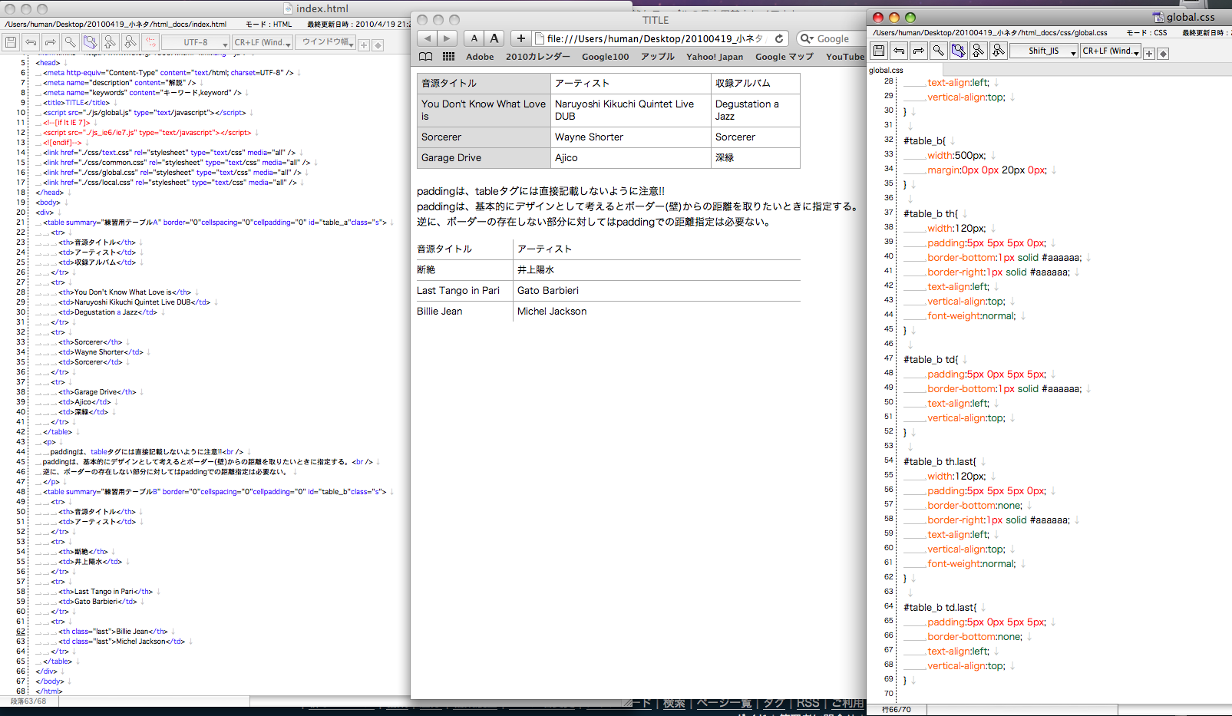
Task: Click add bookmark plus button in browser
Action: pyautogui.click(x=520, y=38)
